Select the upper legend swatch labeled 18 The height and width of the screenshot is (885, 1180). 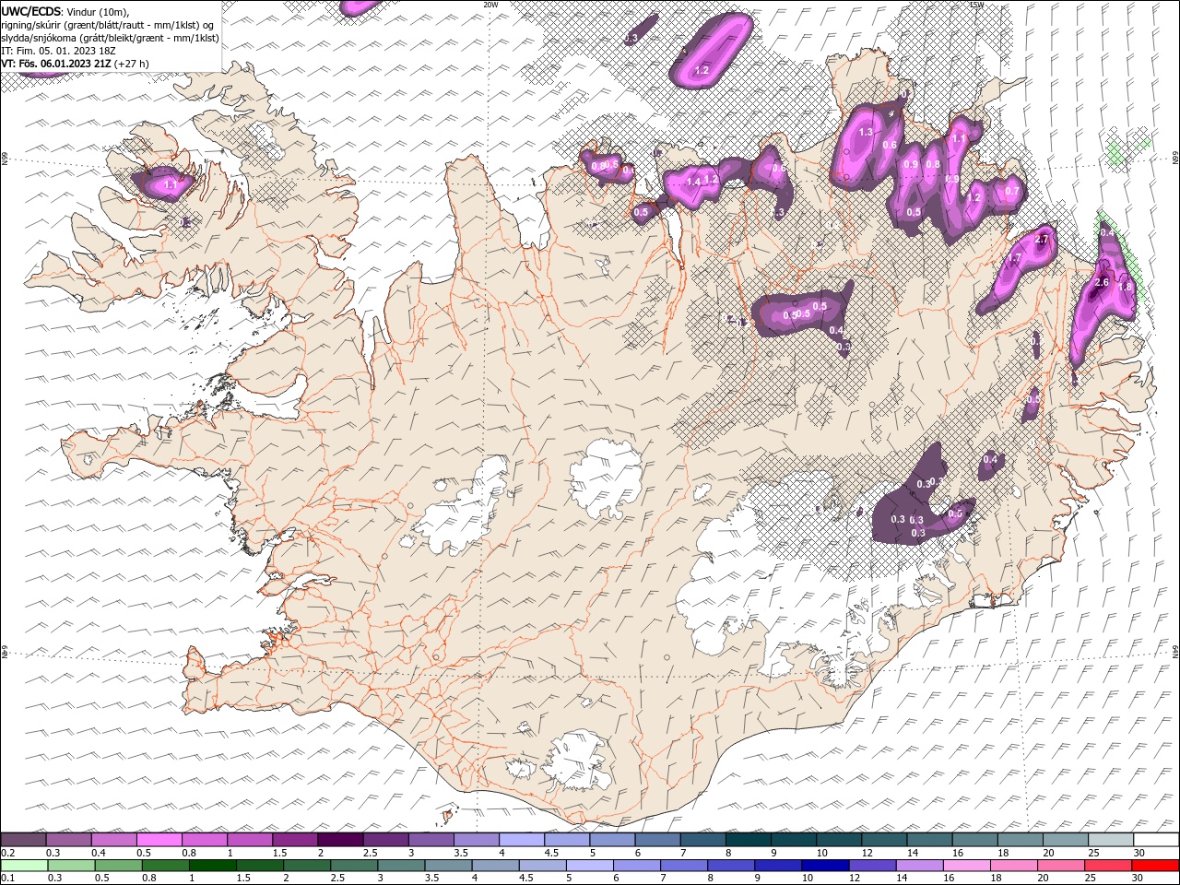1020,840
